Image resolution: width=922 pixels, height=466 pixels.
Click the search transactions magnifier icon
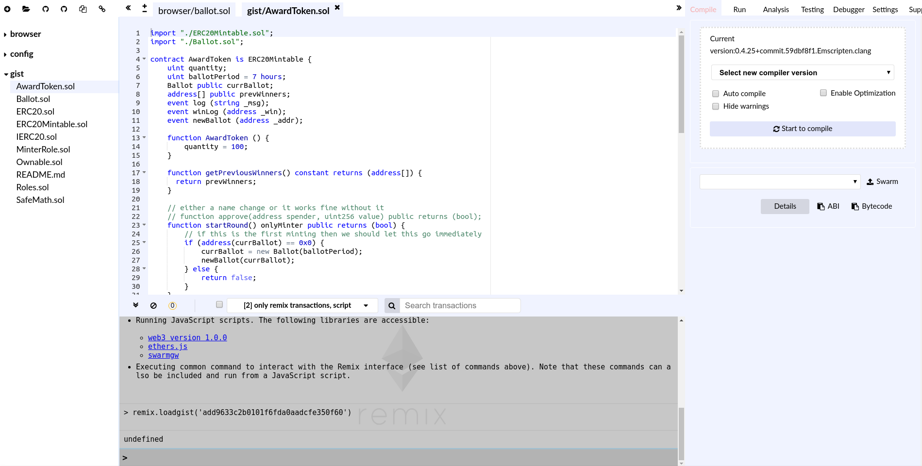392,305
